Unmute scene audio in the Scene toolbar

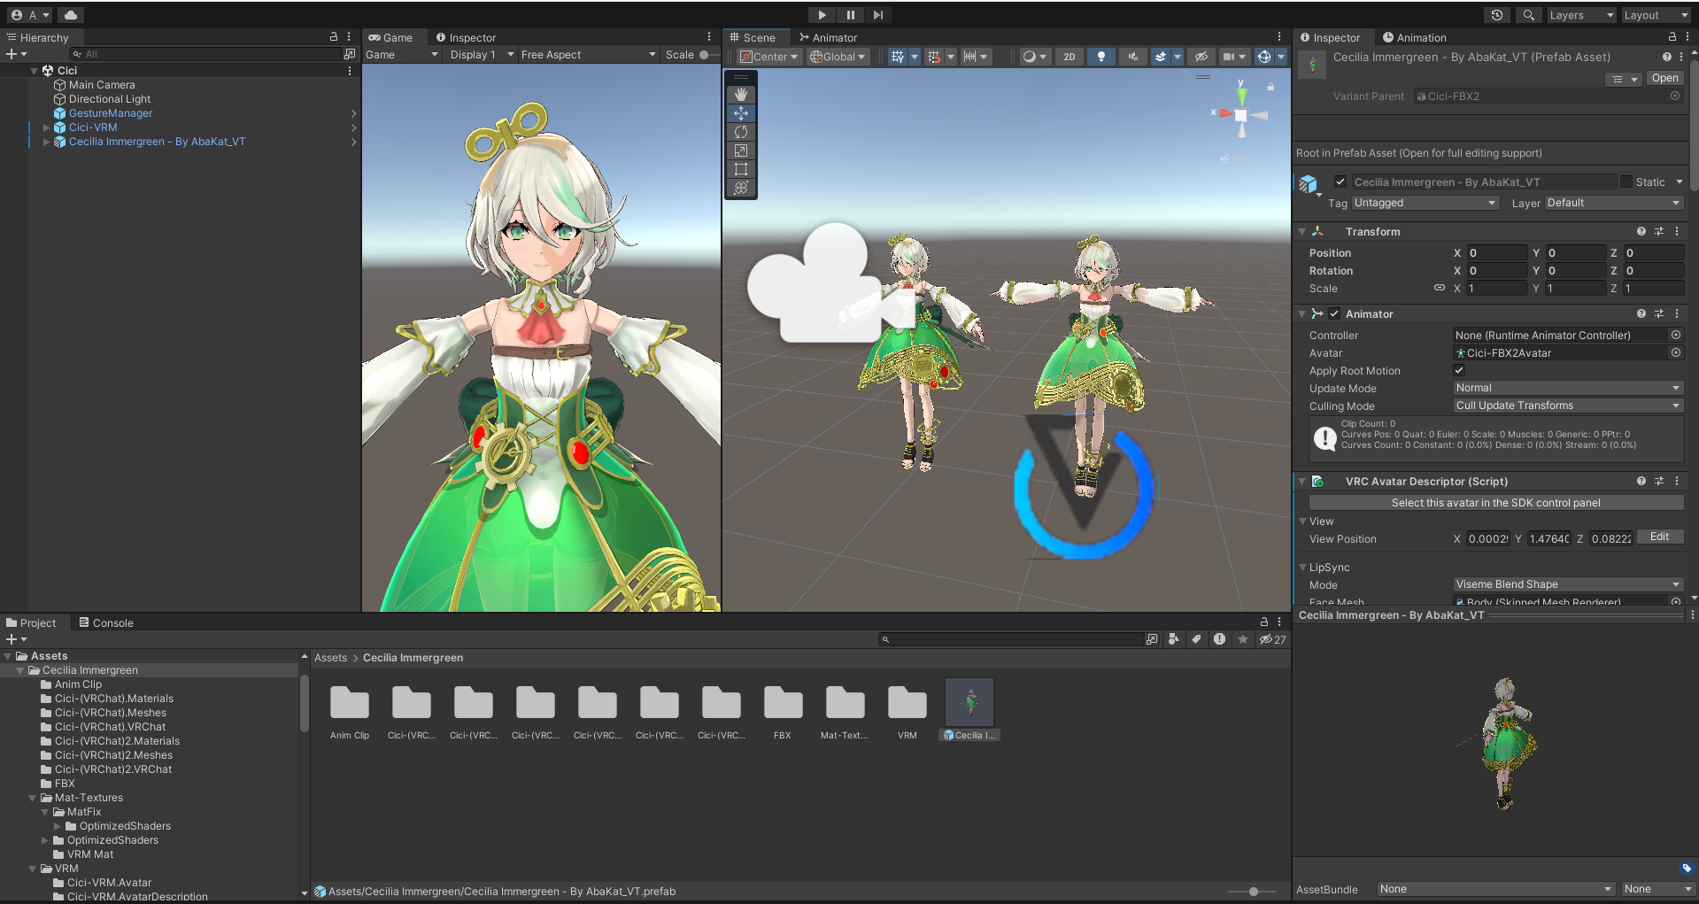[x=1132, y=56]
